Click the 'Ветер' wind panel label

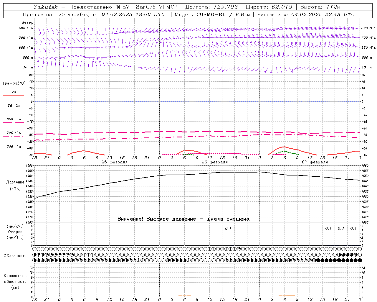click(27, 22)
